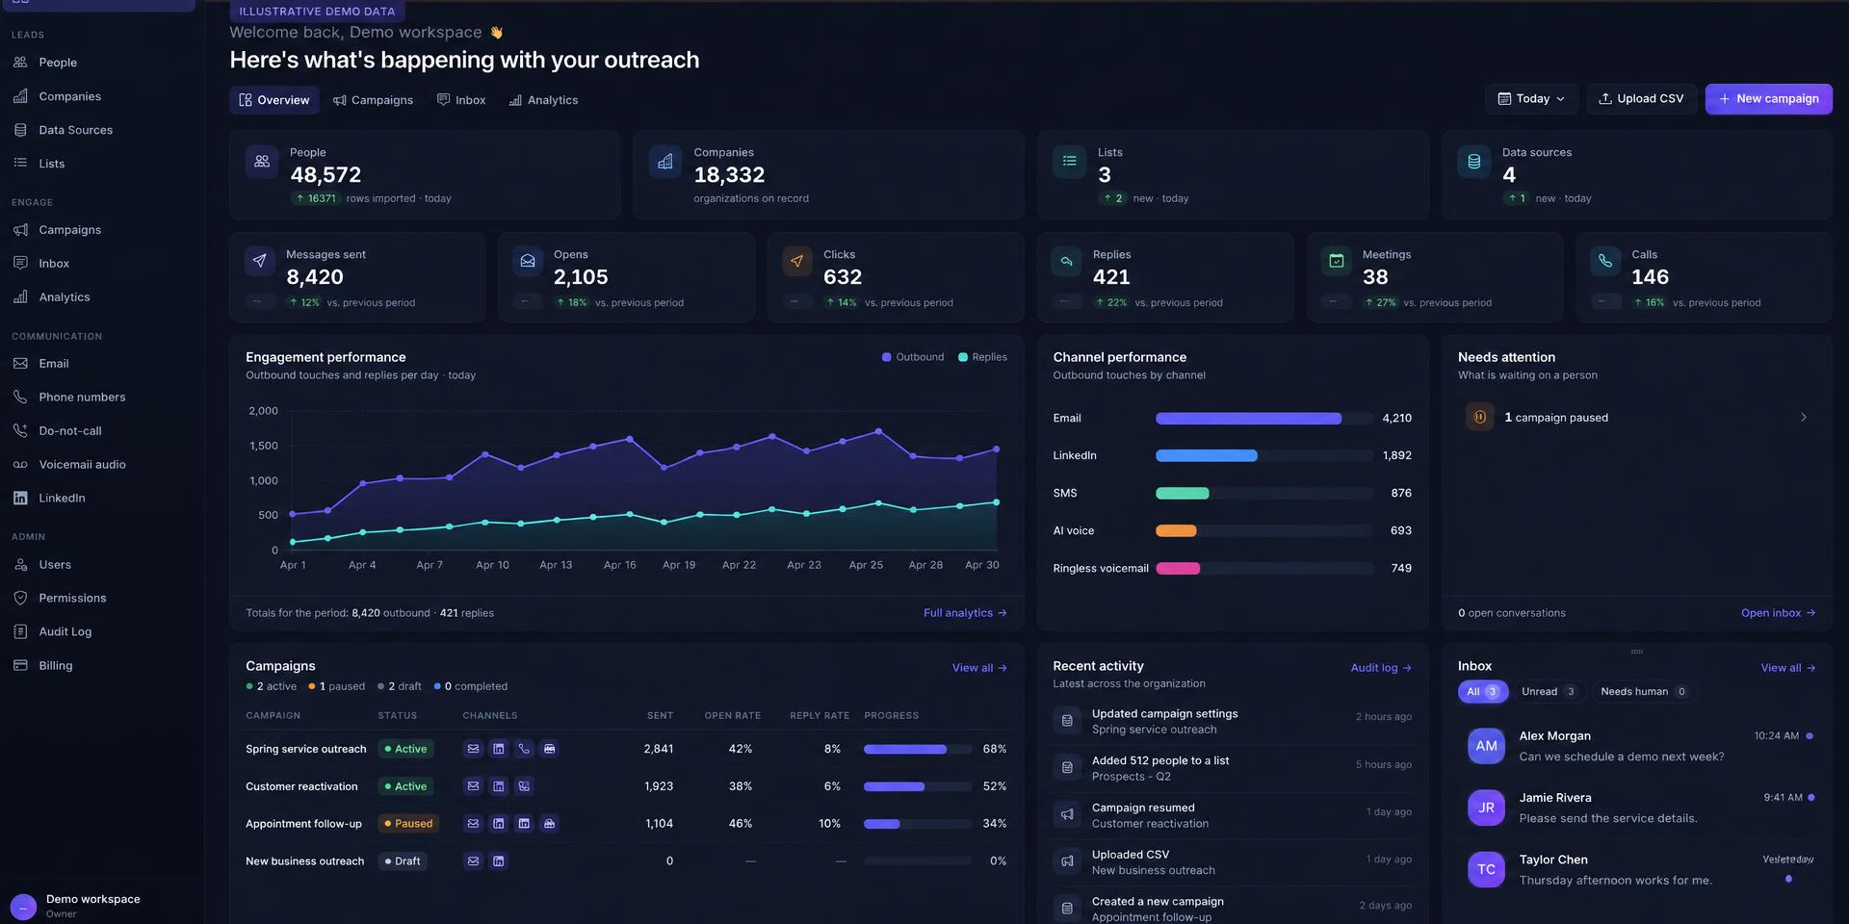This screenshot has height=924, width=1849.
Task: Toggle the Replies series in chart legend
Action: pyautogui.click(x=982, y=357)
